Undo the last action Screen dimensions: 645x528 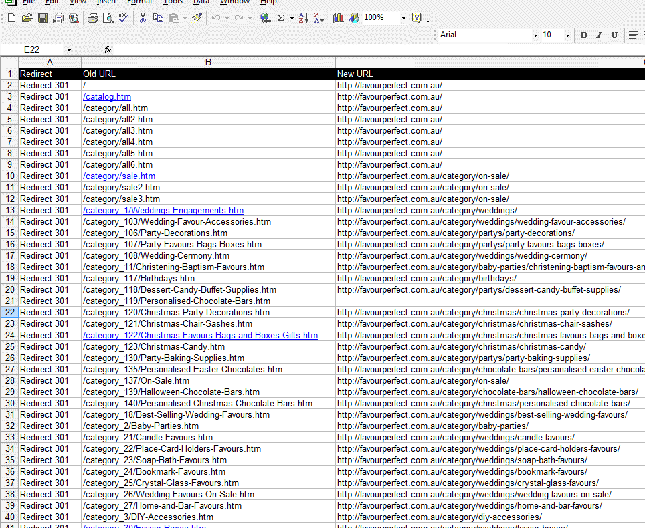[x=216, y=18]
